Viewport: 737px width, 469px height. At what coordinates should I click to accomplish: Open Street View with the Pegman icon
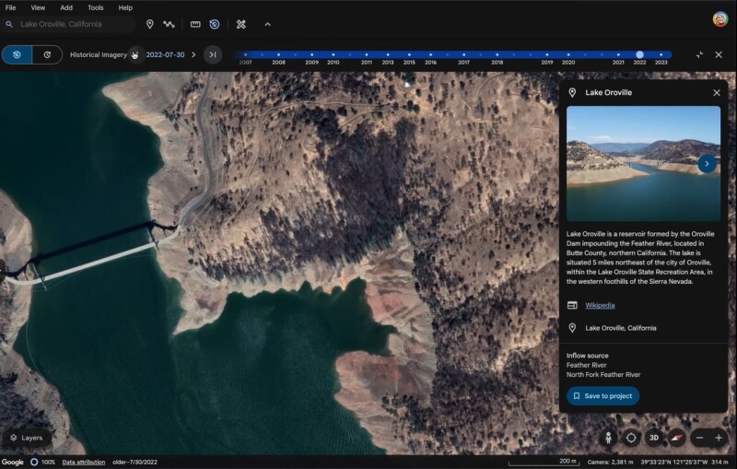point(609,438)
